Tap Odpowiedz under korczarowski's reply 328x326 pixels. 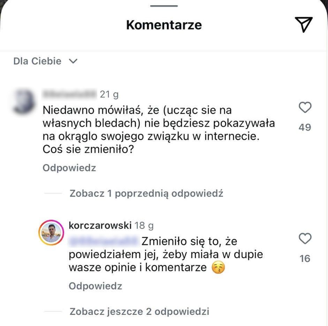(x=95, y=286)
